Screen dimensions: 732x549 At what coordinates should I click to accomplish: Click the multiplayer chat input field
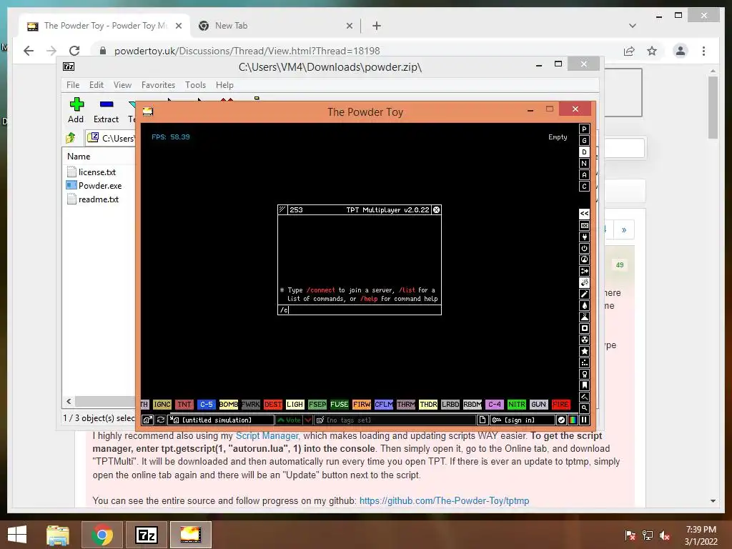click(x=360, y=310)
